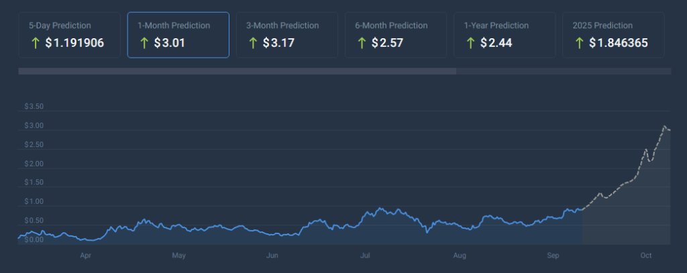Viewport: 687px width, 273px height.
Task: Click the green up arrow beside $2.44
Action: [470, 43]
